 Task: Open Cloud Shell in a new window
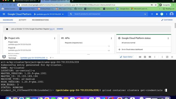pyautogui.click(x=167, y=57)
